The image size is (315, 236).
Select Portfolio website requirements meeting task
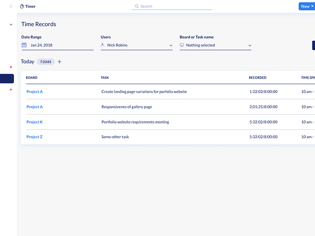(135, 122)
